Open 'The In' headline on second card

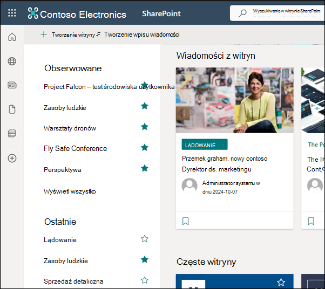316,164
